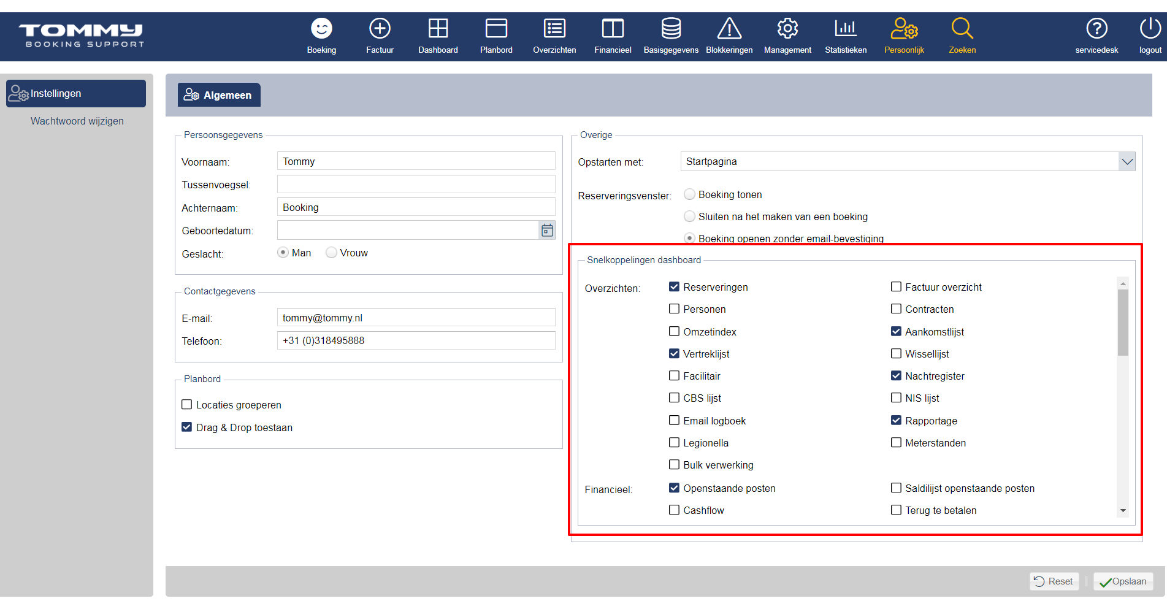Screen dimensions: 1167x609
Task: Toggle Drag & Drop toestaan checkbox
Action: pos(187,427)
